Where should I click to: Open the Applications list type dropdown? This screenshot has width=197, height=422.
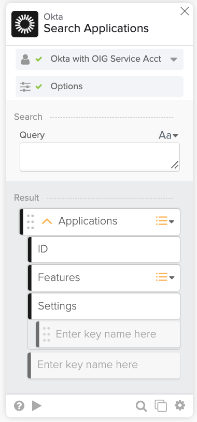click(x=165, y=221)
